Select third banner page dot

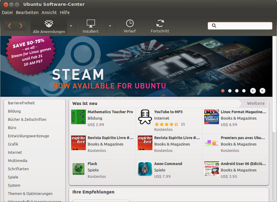pyautogui.click(x=237, y=91)
